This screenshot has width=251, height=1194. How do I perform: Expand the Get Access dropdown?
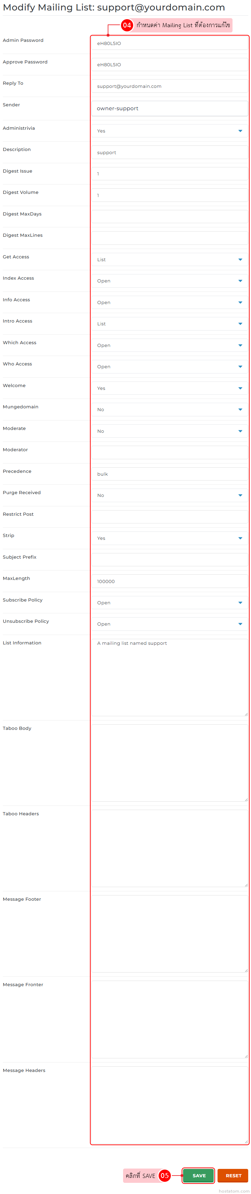(169, 259)
